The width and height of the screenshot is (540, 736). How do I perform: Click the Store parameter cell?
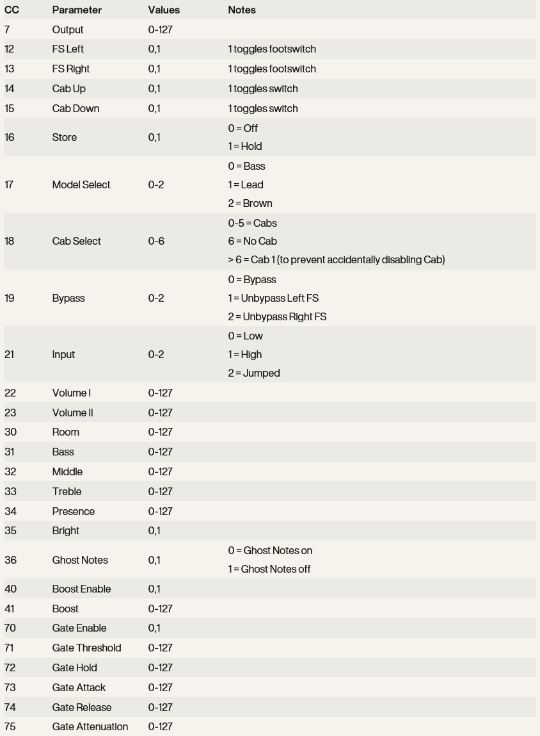(x=64, y=138)
